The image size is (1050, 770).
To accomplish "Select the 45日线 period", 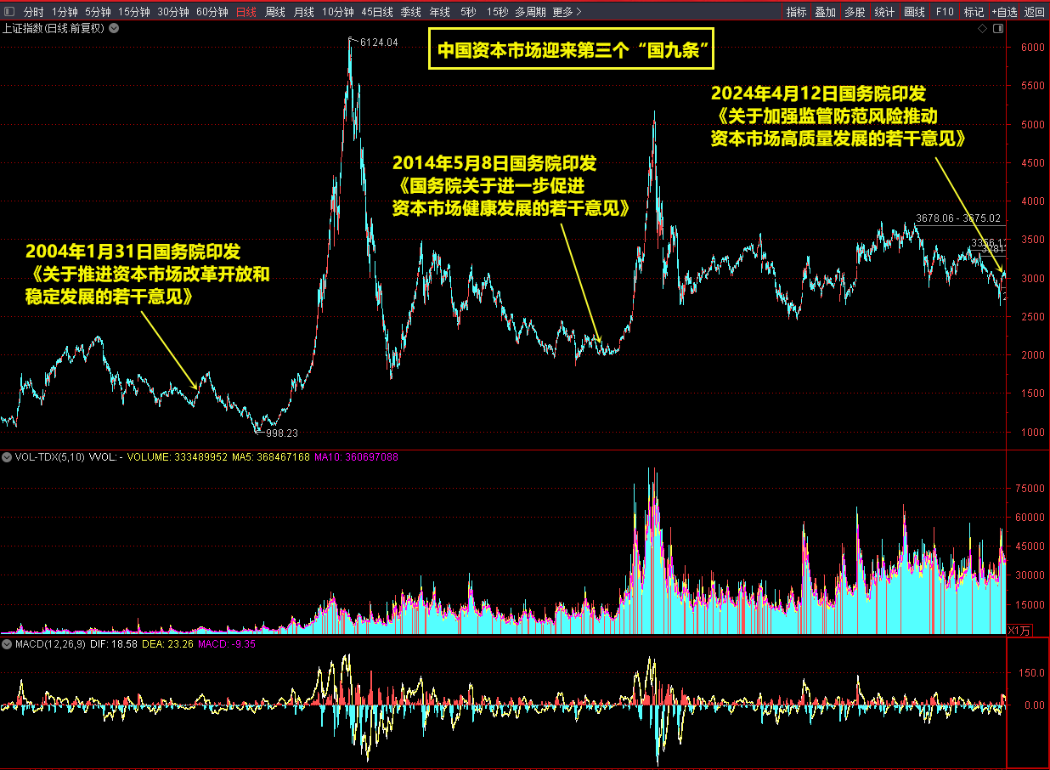I will 377,12.
